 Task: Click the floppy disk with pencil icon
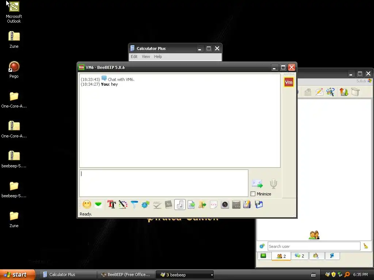(x=247, y=204)
